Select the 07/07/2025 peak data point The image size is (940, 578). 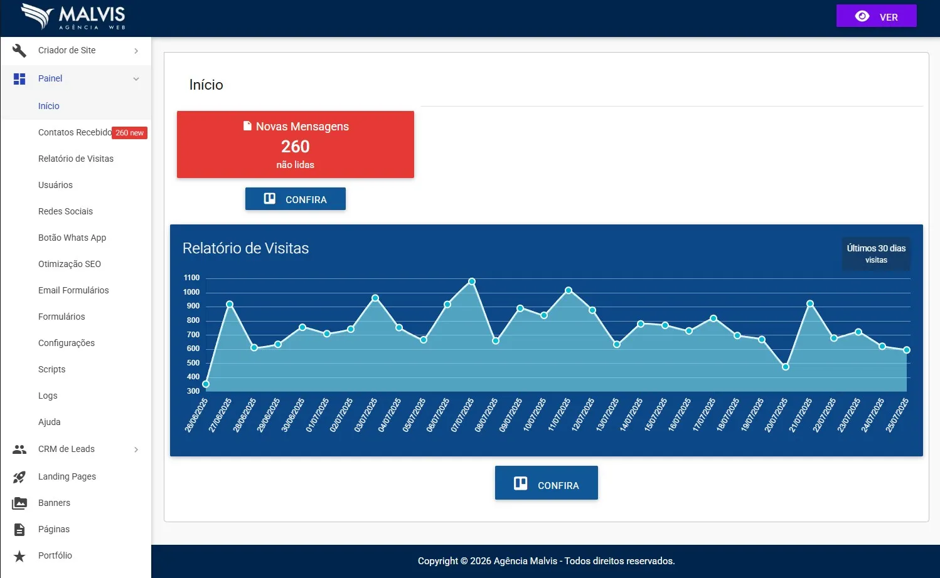click(x=472, y=281)
